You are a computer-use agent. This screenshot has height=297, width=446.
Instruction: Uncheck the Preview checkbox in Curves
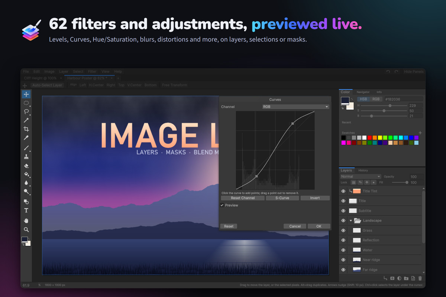(x=222, y=205)
